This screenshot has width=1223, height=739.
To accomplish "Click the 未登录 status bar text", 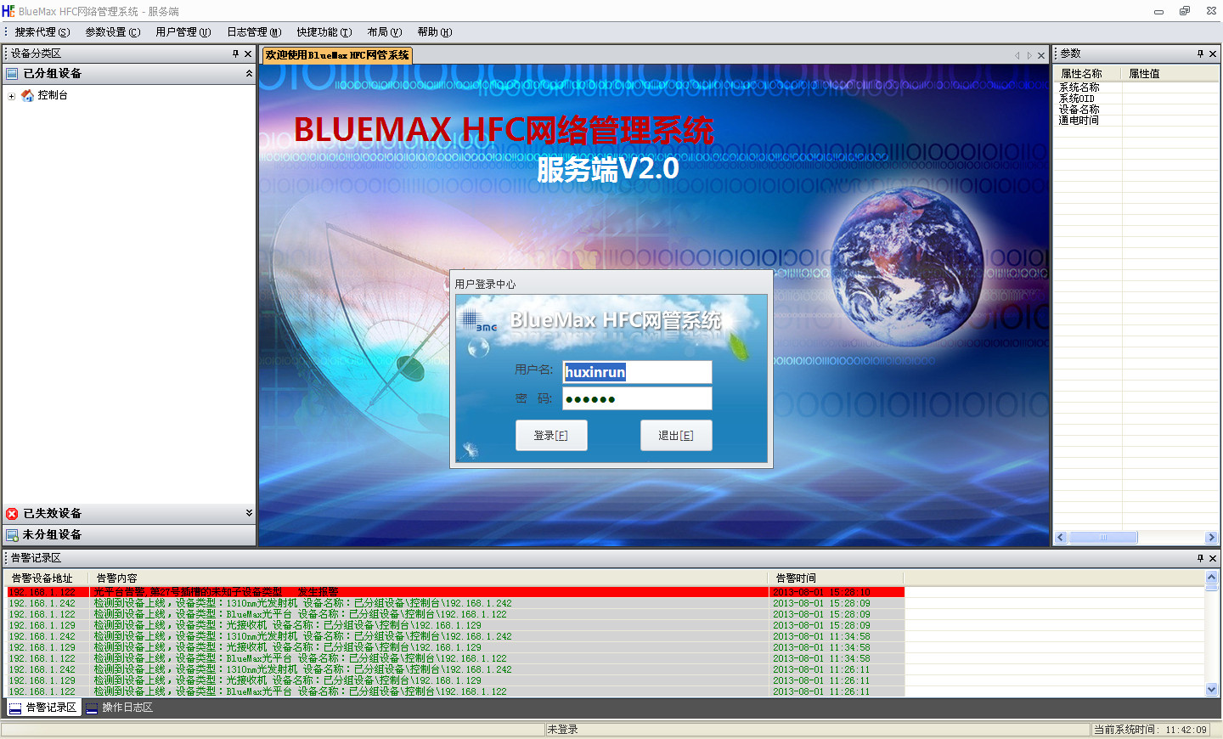I will 562,730.
